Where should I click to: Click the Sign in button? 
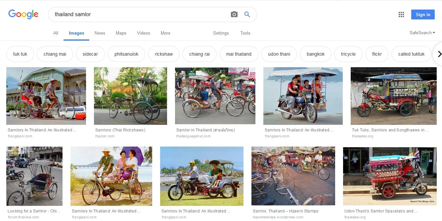423,14
